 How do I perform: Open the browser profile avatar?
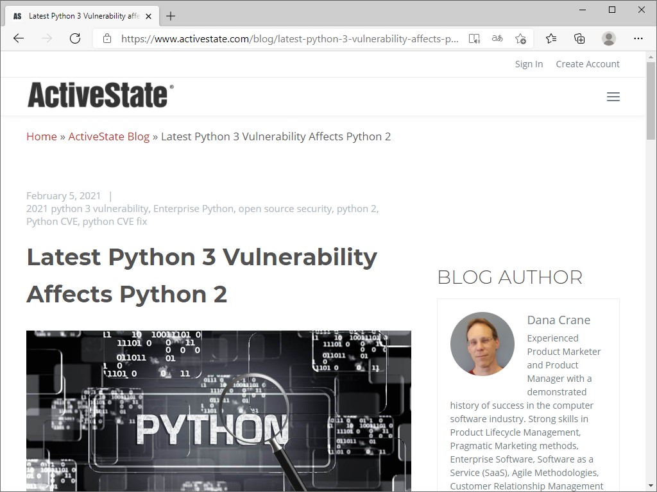click(608, 38)
